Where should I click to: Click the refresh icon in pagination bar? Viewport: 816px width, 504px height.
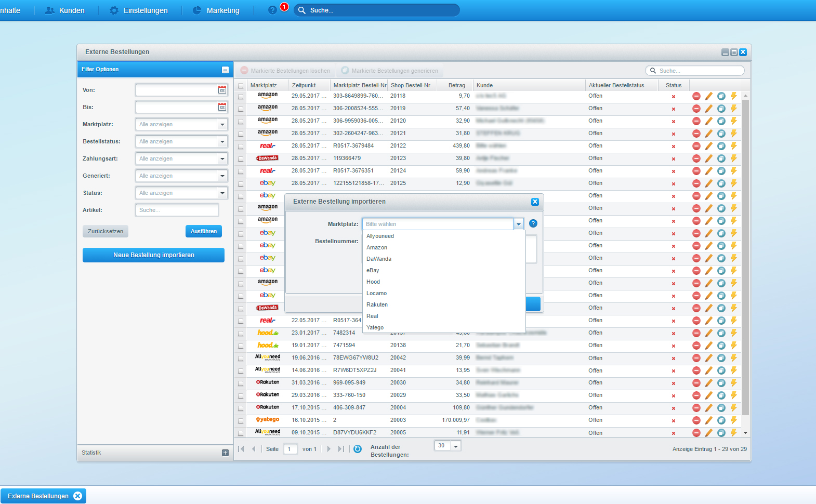click(x=358, y=449)
